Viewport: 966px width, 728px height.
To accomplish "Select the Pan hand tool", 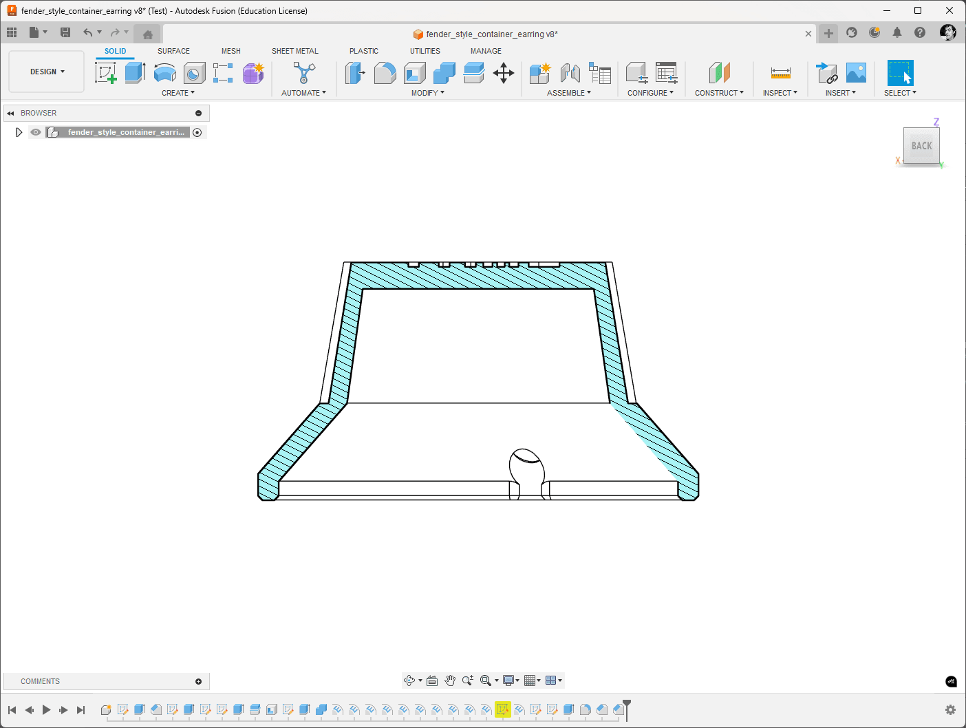I will coord(450,681).
